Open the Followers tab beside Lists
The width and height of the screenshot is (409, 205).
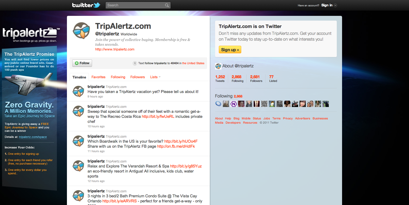pos(138,77)
